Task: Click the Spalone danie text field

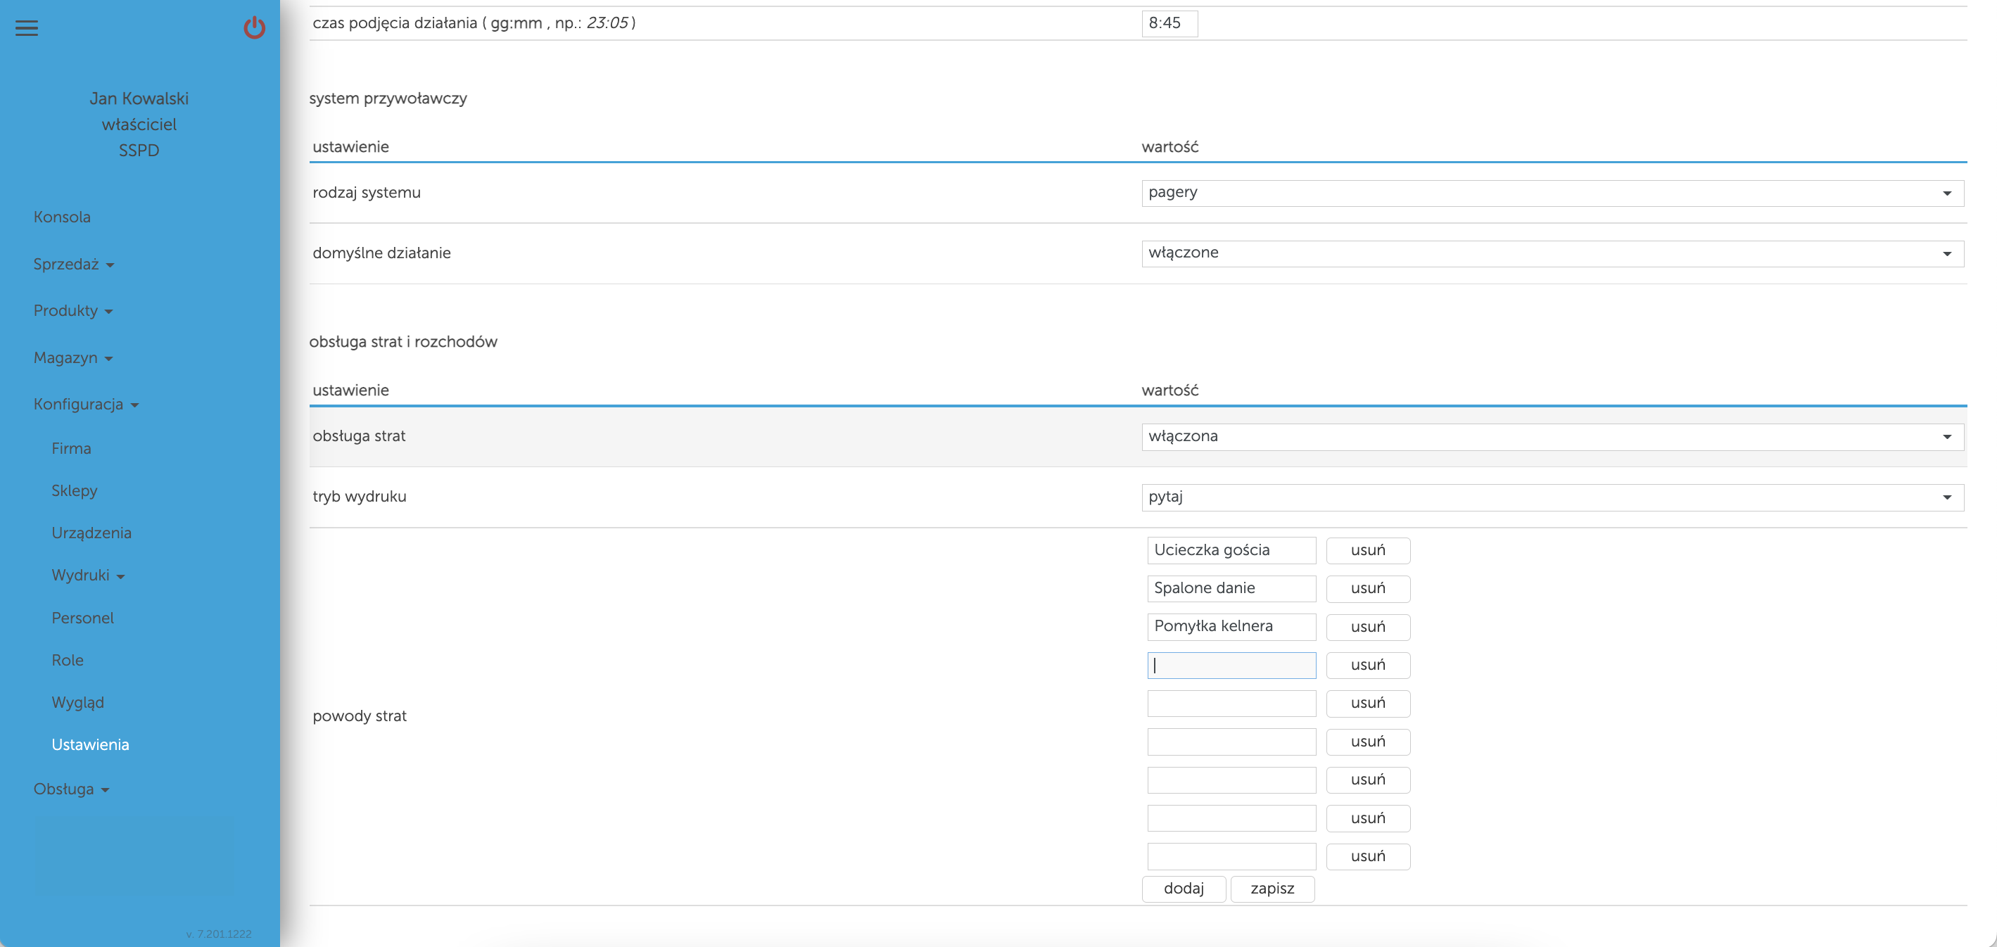Action: [x=1230, y=588]
